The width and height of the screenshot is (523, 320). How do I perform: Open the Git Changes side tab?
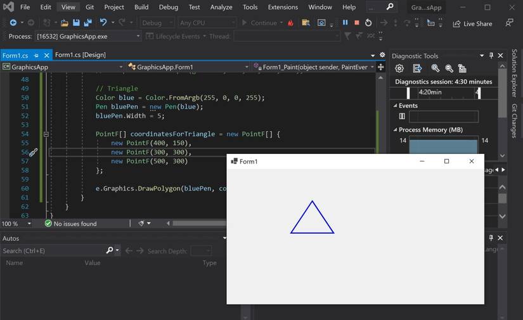coord(514,120)
